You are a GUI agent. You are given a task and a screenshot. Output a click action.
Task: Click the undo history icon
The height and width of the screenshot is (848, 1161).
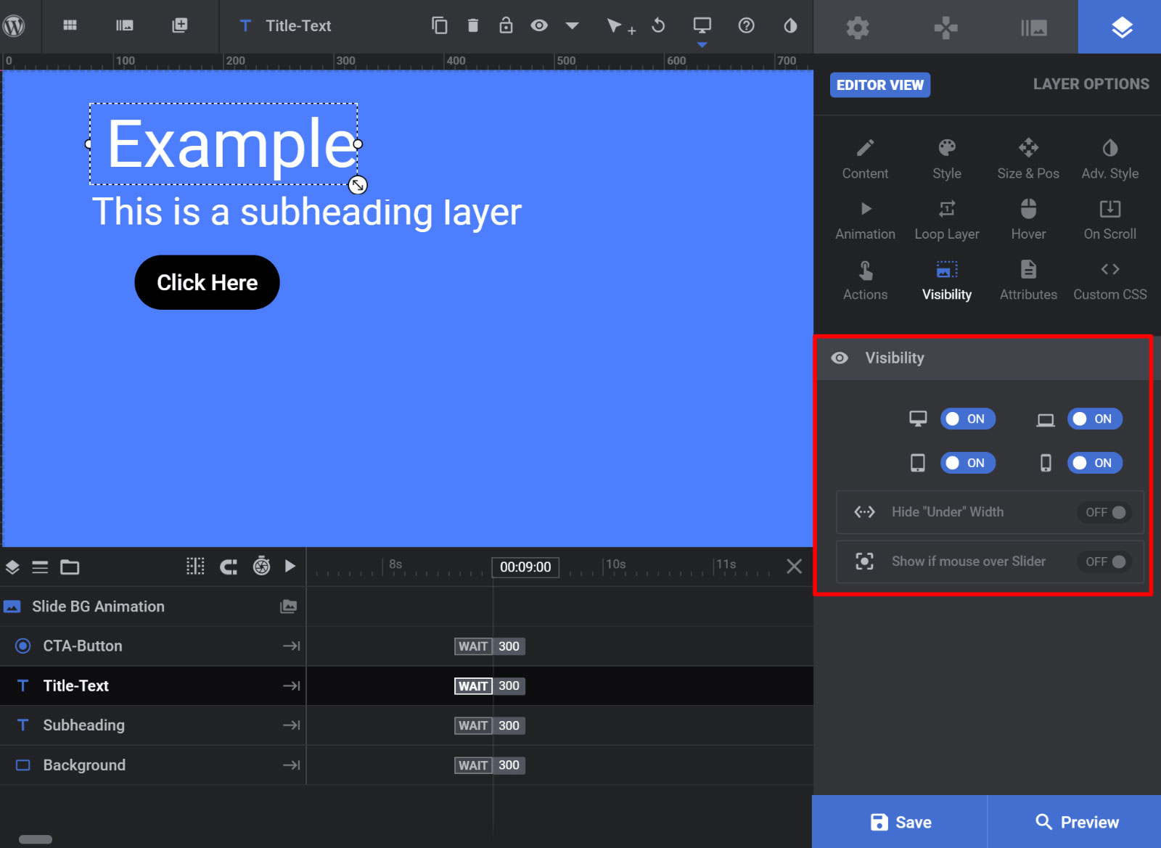(x=658, y=25)
